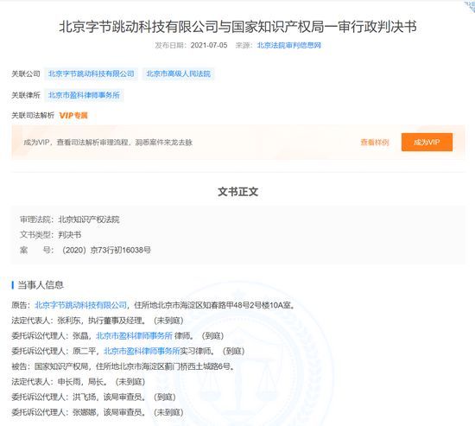Click the 文书正文 section heading
Viewport: 475px width, 426px height.
pyautogui.click(x=237, y=192)
